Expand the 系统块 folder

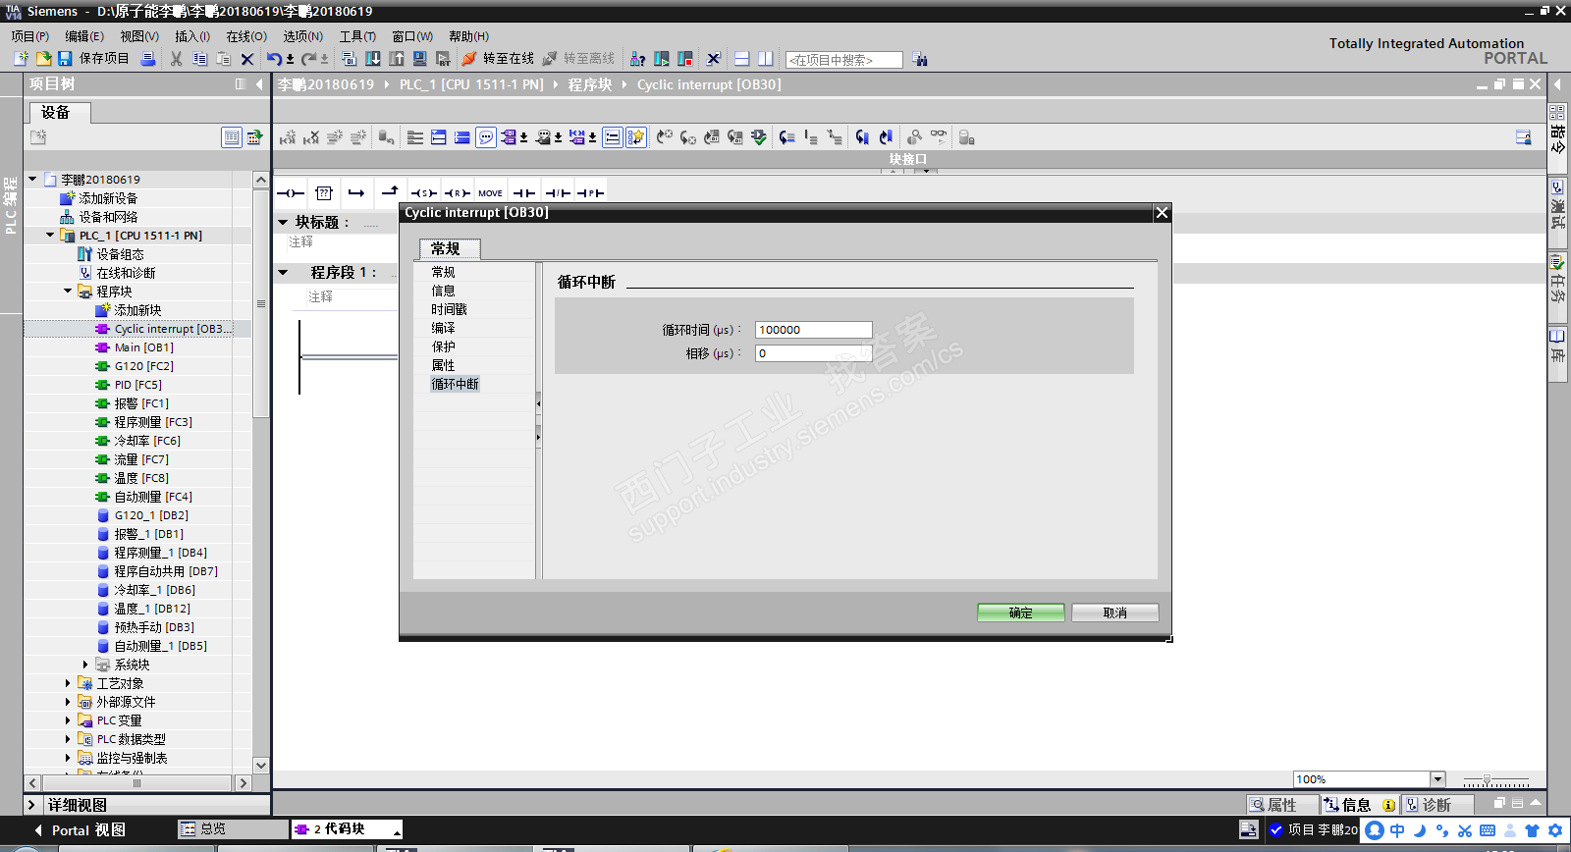coord(85,665)
